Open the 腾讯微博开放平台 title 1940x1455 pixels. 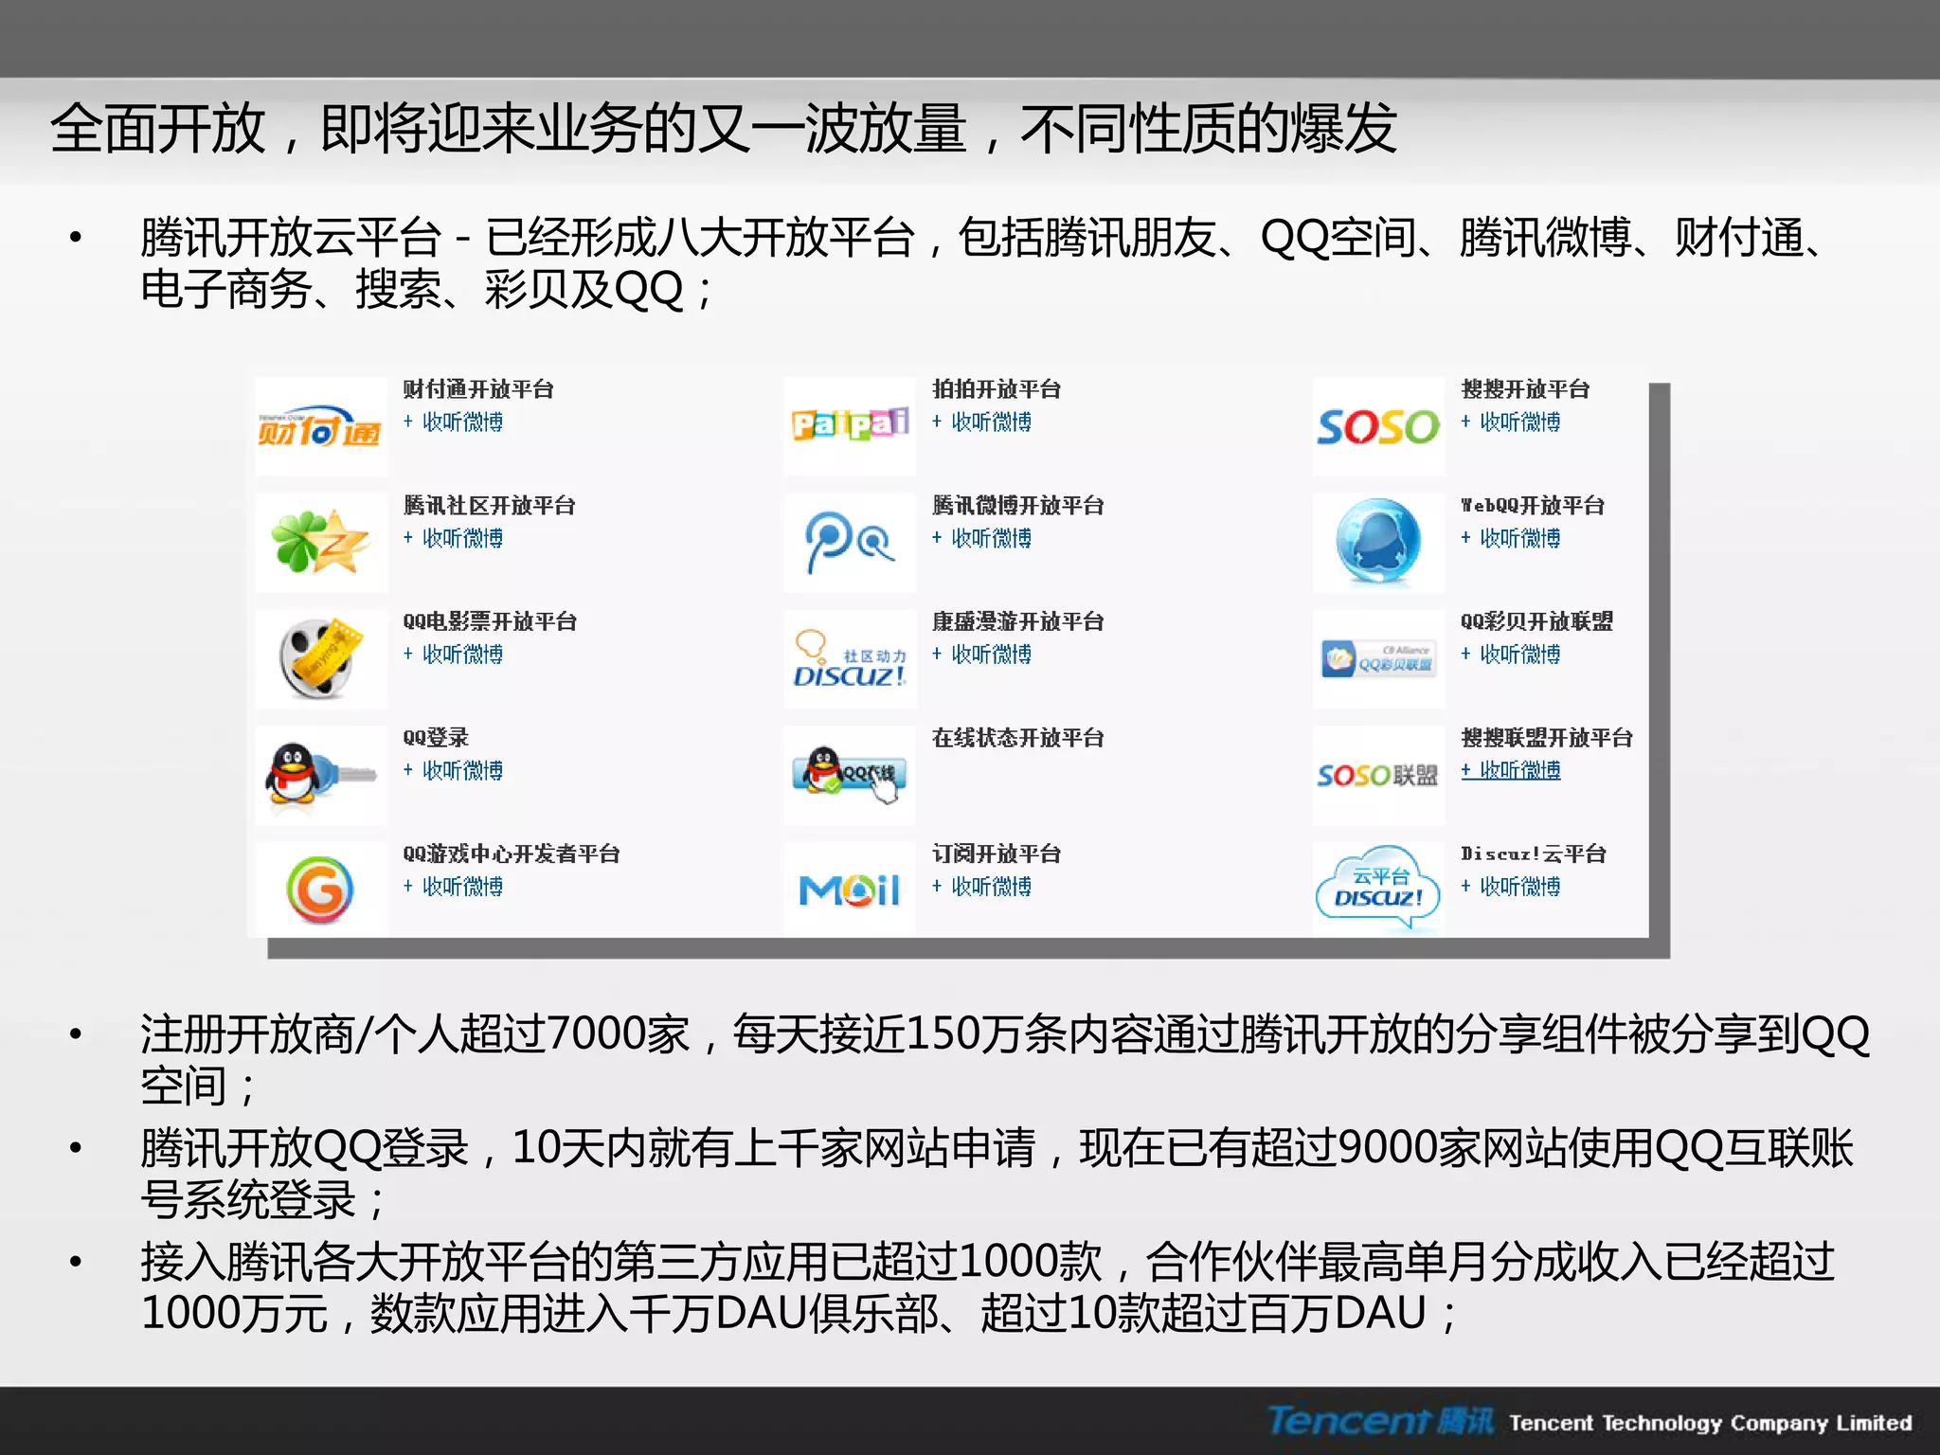tap(1018, 506)
